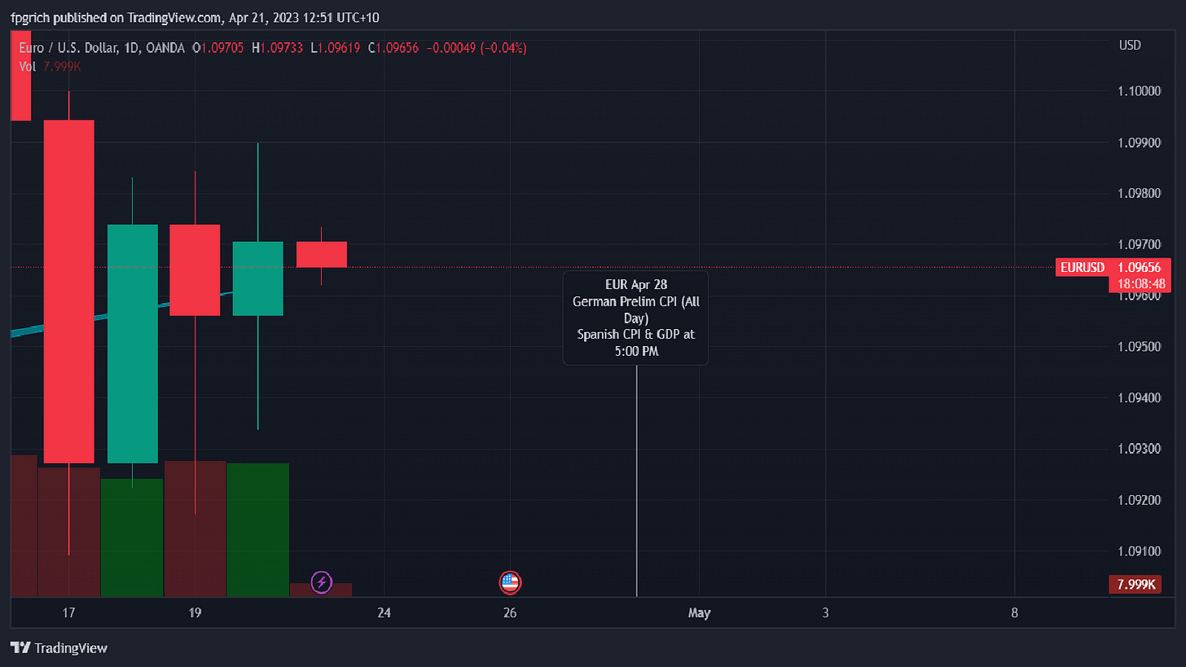Click the 24 date label on time axis
This screenshot has height=667, width=1186.
[384, 613]
